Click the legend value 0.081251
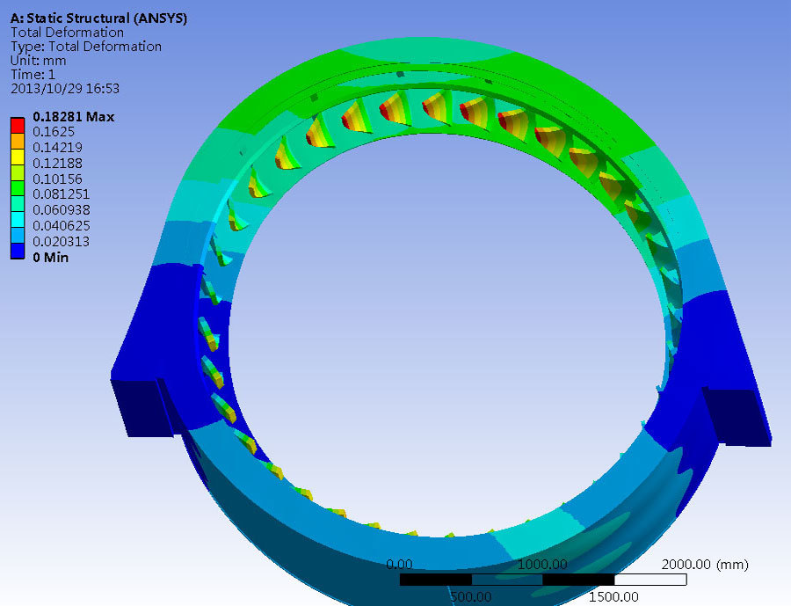Viewport: 791px width, 606px height. [61, 193]
